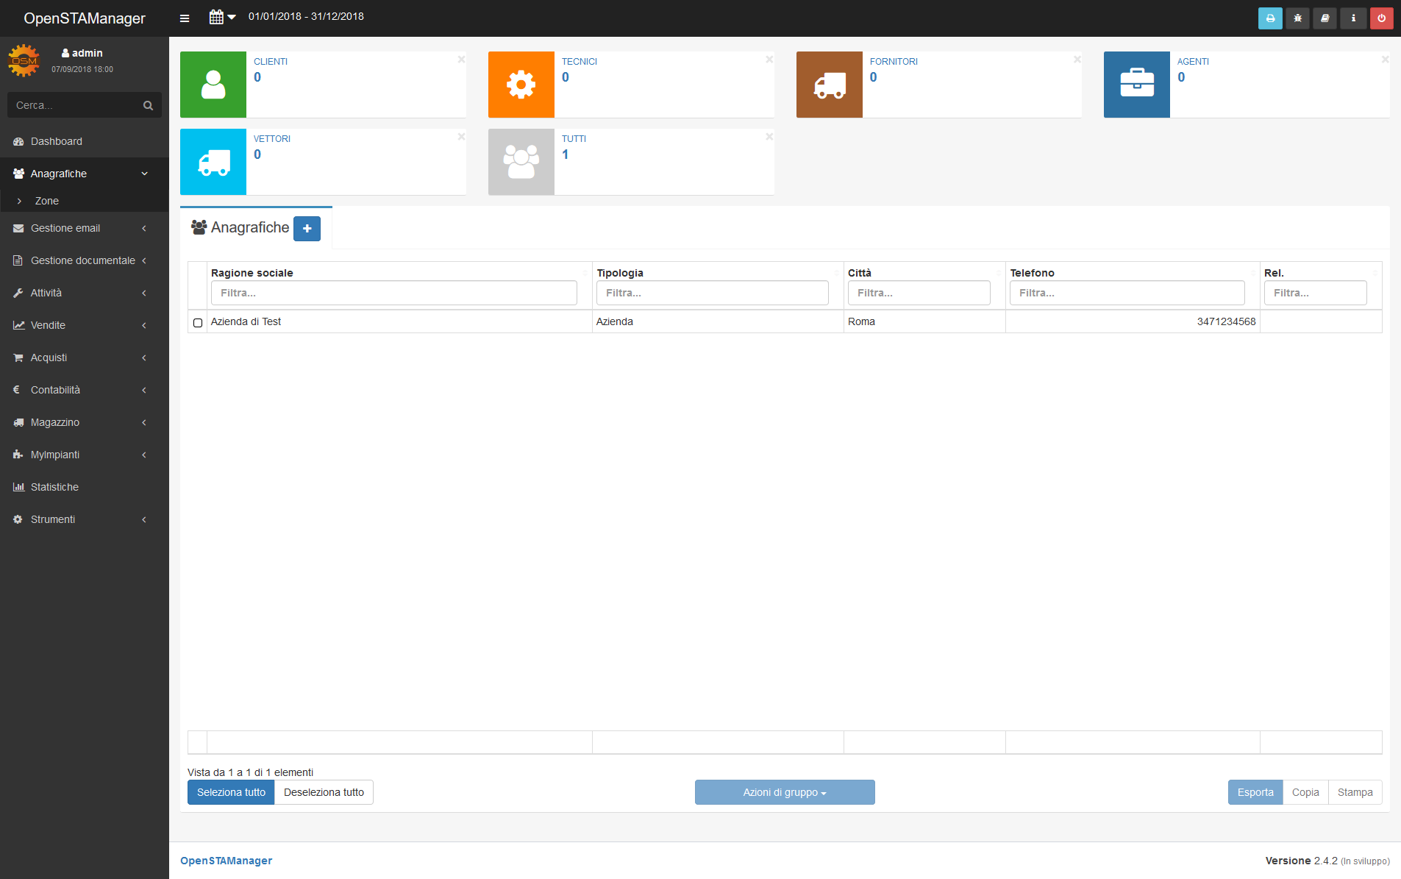Expand Gestione email menu
This screenshot has width=1401, height=879.
pyautogui.click(x=85, y=228)
